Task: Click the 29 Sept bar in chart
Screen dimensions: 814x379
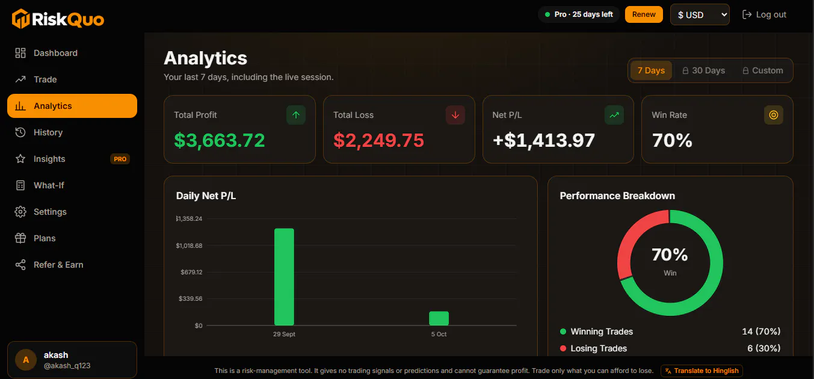Action: [x=284, y=277]
